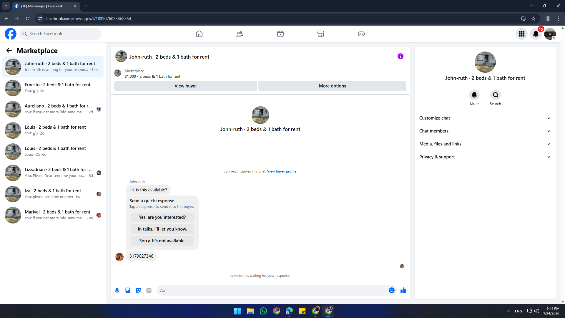Mute this conversation
The width and height of the screenshot is (565, 318).
click(474, 95)
